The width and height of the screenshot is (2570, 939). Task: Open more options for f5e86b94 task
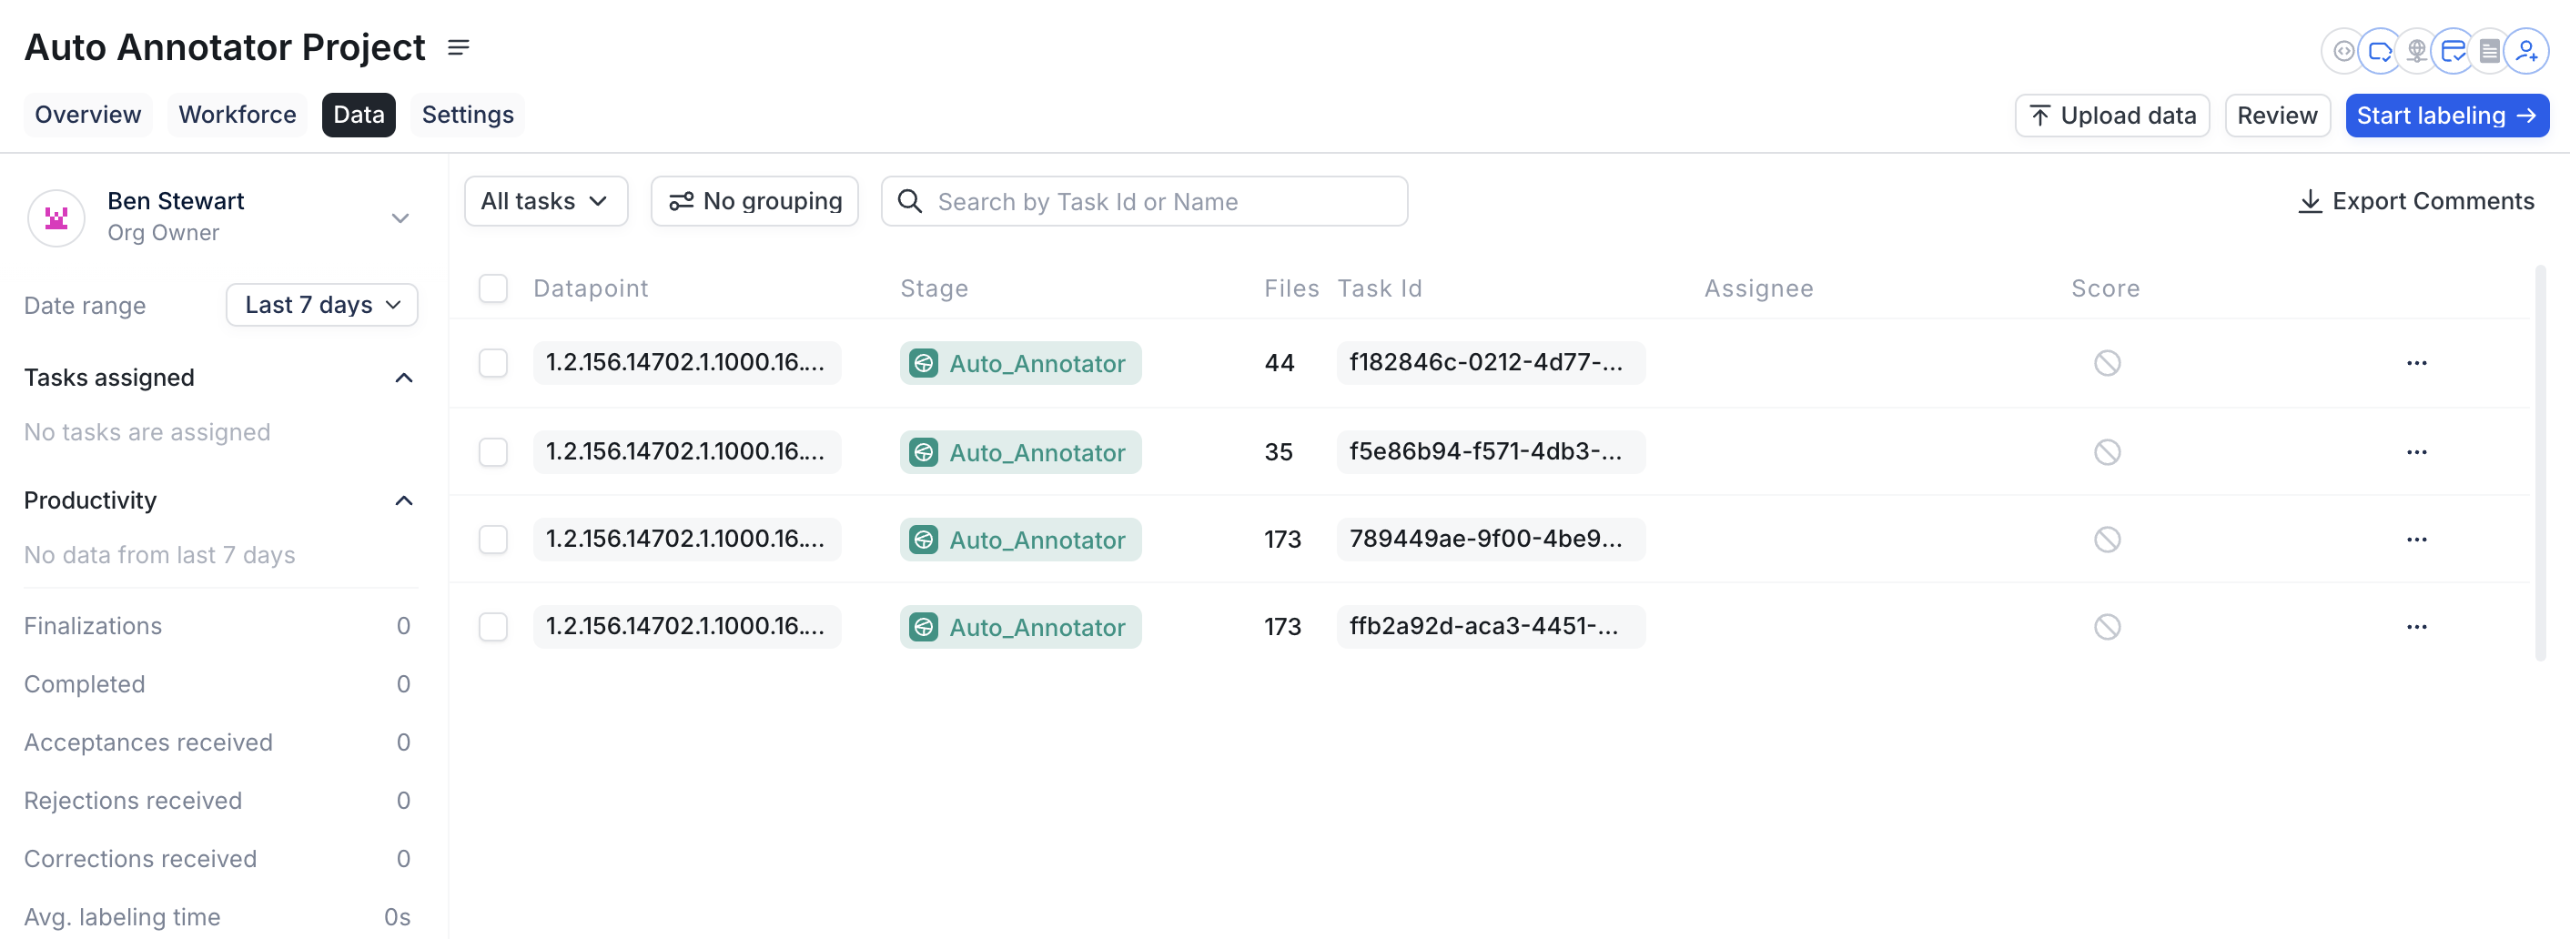pos(2416,452)
